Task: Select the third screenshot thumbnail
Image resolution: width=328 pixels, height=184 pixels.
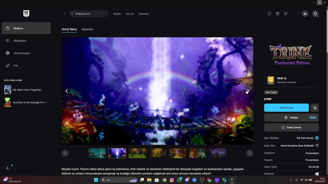Action: click(137, 153)
